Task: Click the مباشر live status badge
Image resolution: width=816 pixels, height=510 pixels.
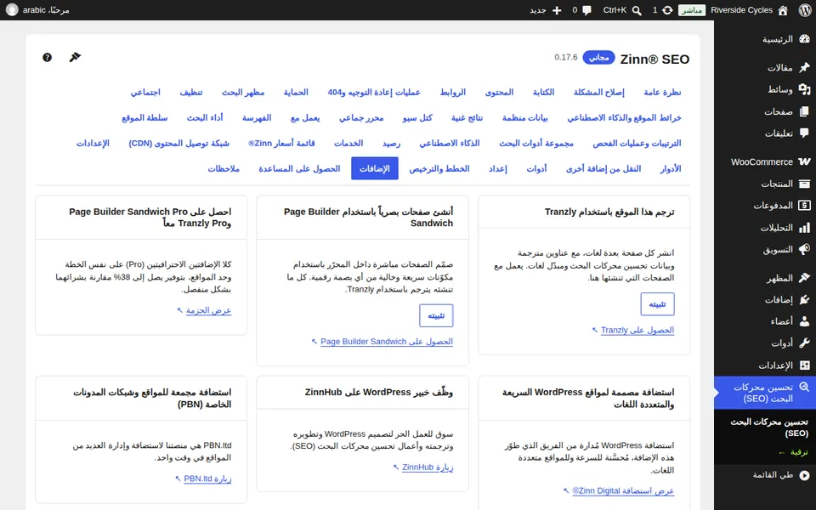Action: 692,10
